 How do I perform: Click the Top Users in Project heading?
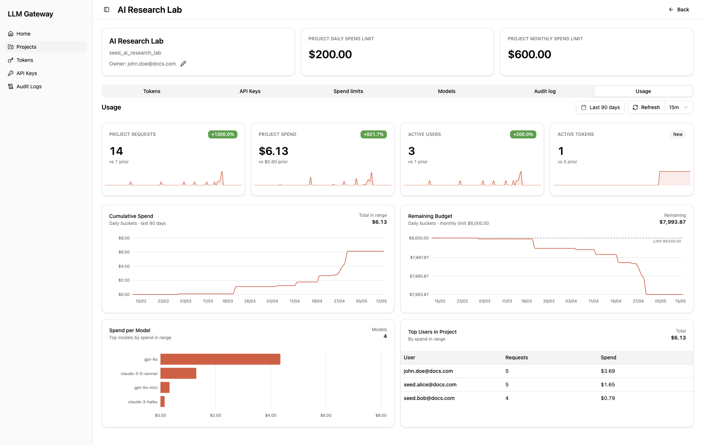point(432,332)
